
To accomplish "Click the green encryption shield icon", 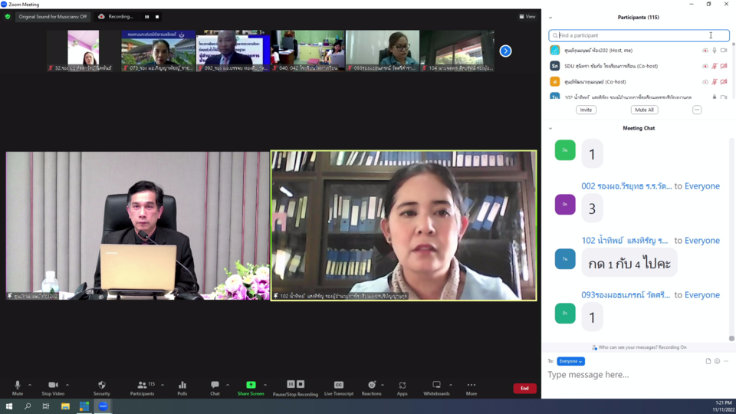I will [x=8, y=16].
